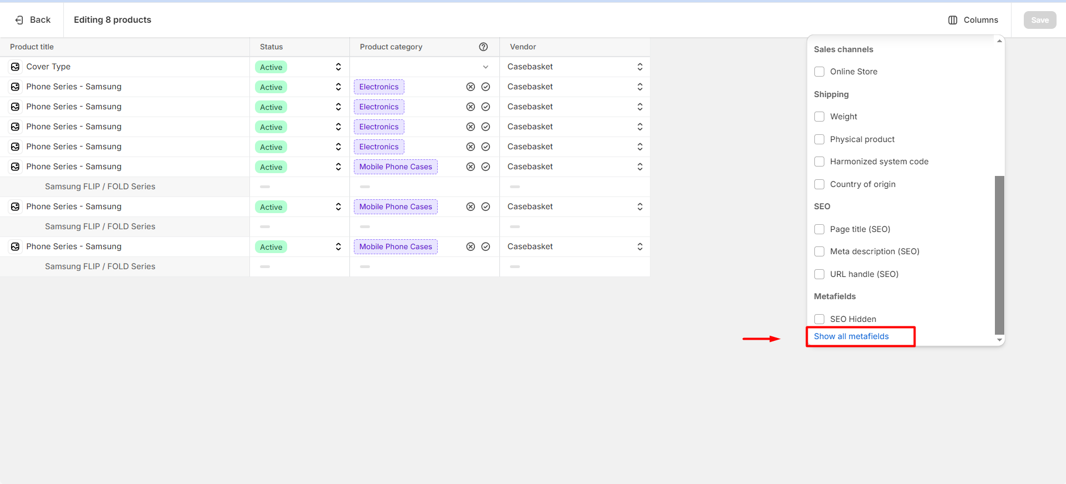This screenshot has width=1066, height=484.
Task: Accept the last Mobile Phone Cases suggestion
Action: coord(486,246)
